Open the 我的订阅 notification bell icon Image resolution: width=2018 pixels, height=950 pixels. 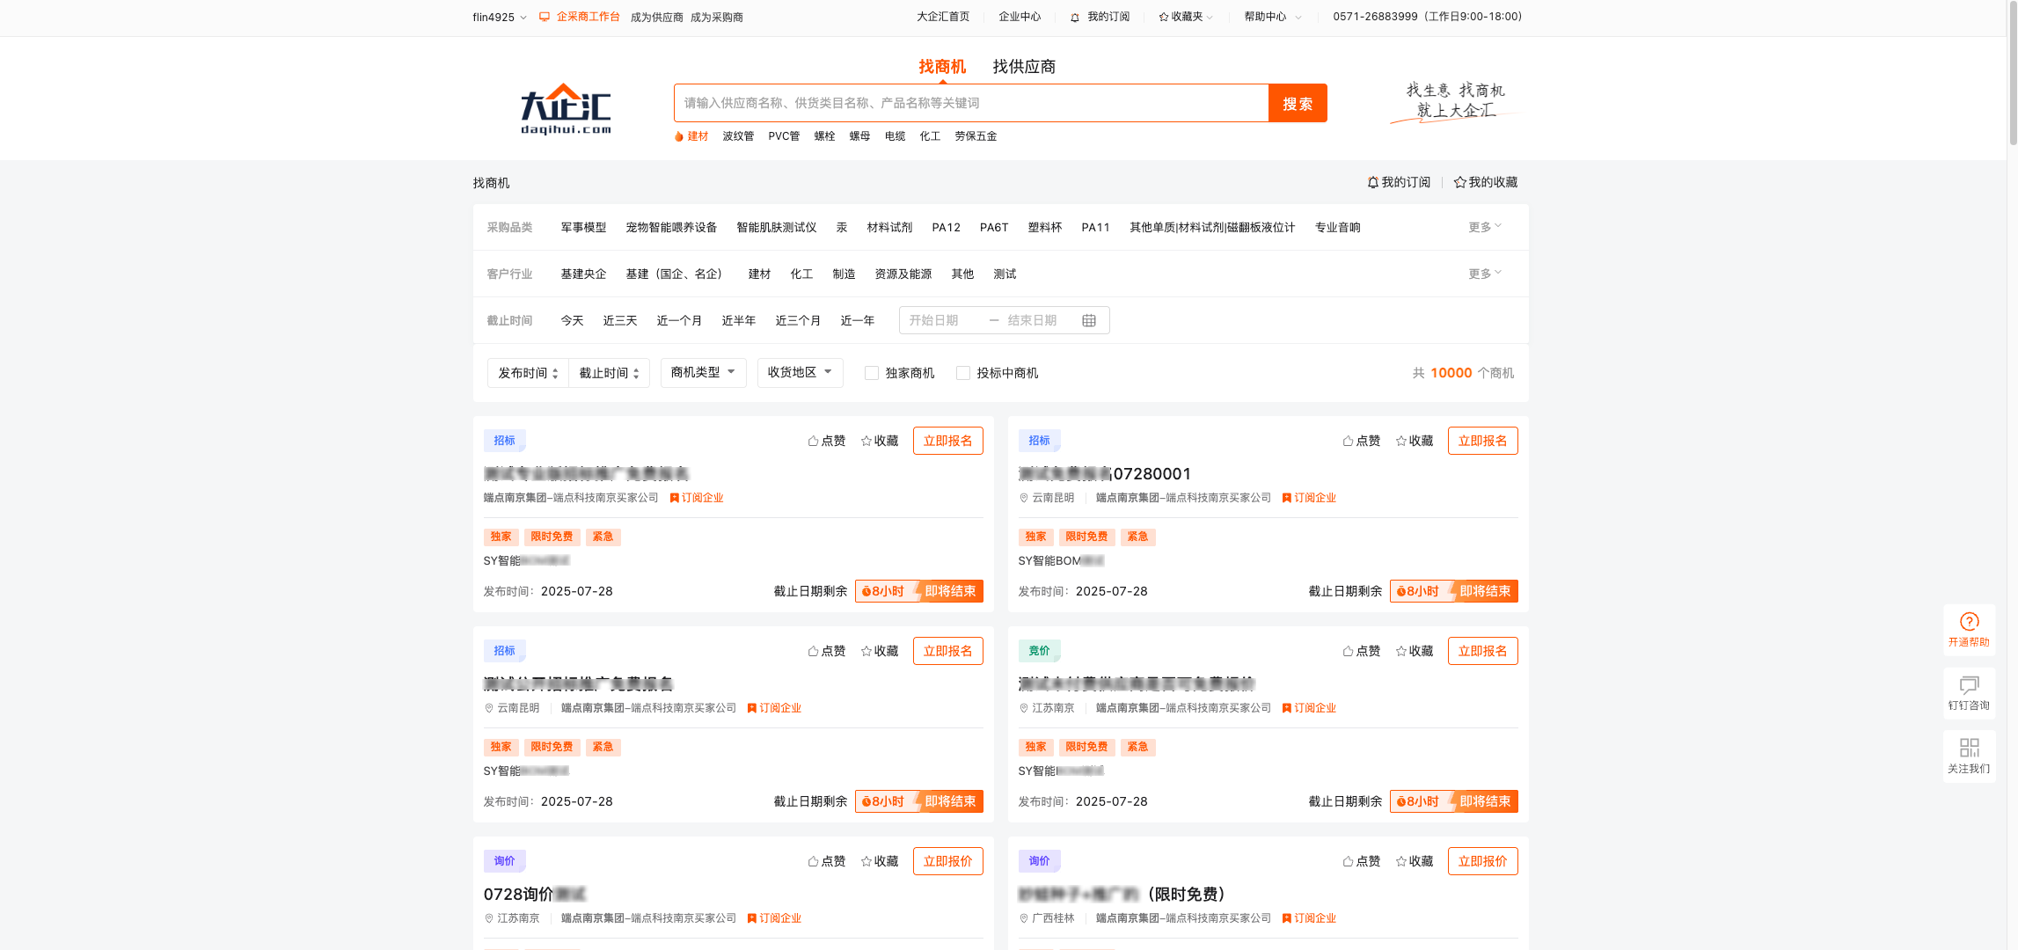[1075, 17]
